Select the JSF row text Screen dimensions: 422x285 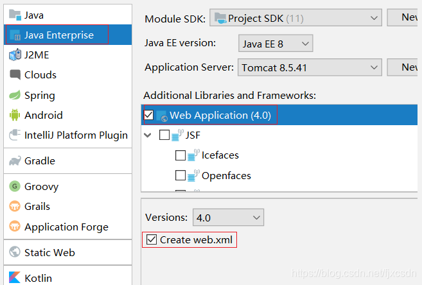(193, 135)
